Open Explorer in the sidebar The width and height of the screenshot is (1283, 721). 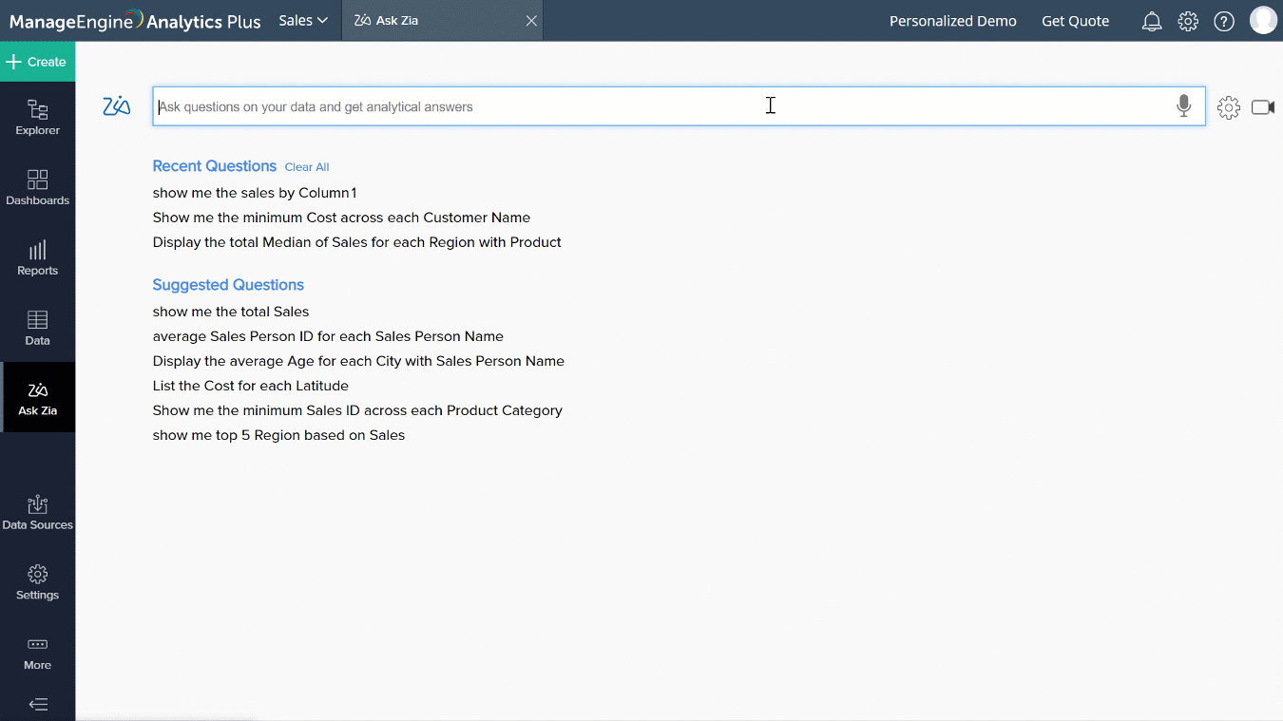[38, 117]
